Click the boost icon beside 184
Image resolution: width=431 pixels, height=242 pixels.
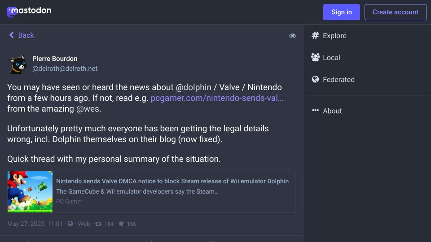coord(98,224)
